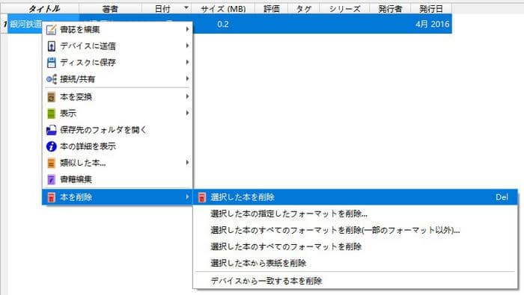Choose 選択した本から表紙を削除
The height and width of the screenshot is (295, 524).
356,264
